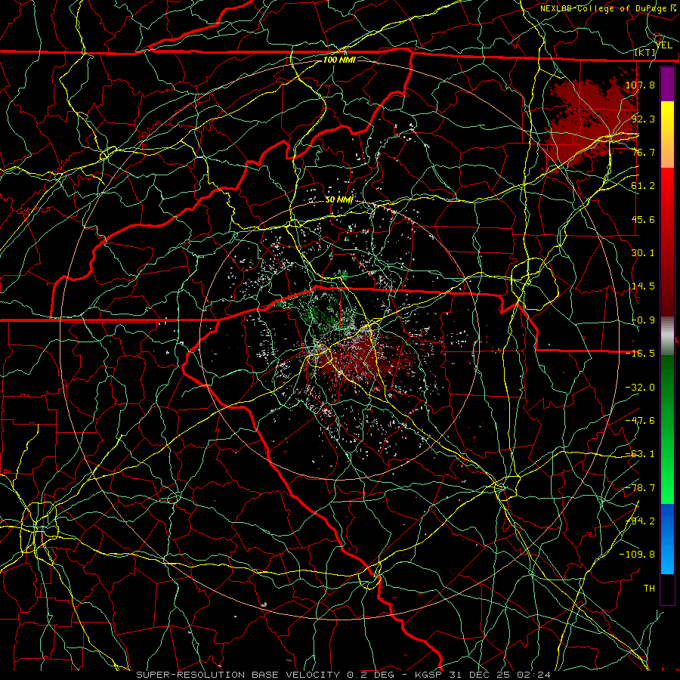Click the "100 NMI" range ring label
This screenshot has width=680, height=680.
tap(339, 60)
